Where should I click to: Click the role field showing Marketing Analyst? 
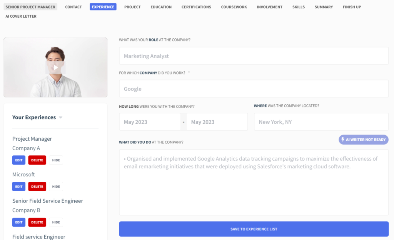tap(254, 56)
